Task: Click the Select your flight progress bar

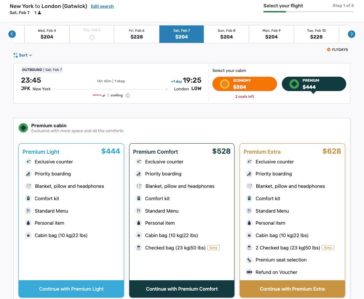Action: (308, 12)
